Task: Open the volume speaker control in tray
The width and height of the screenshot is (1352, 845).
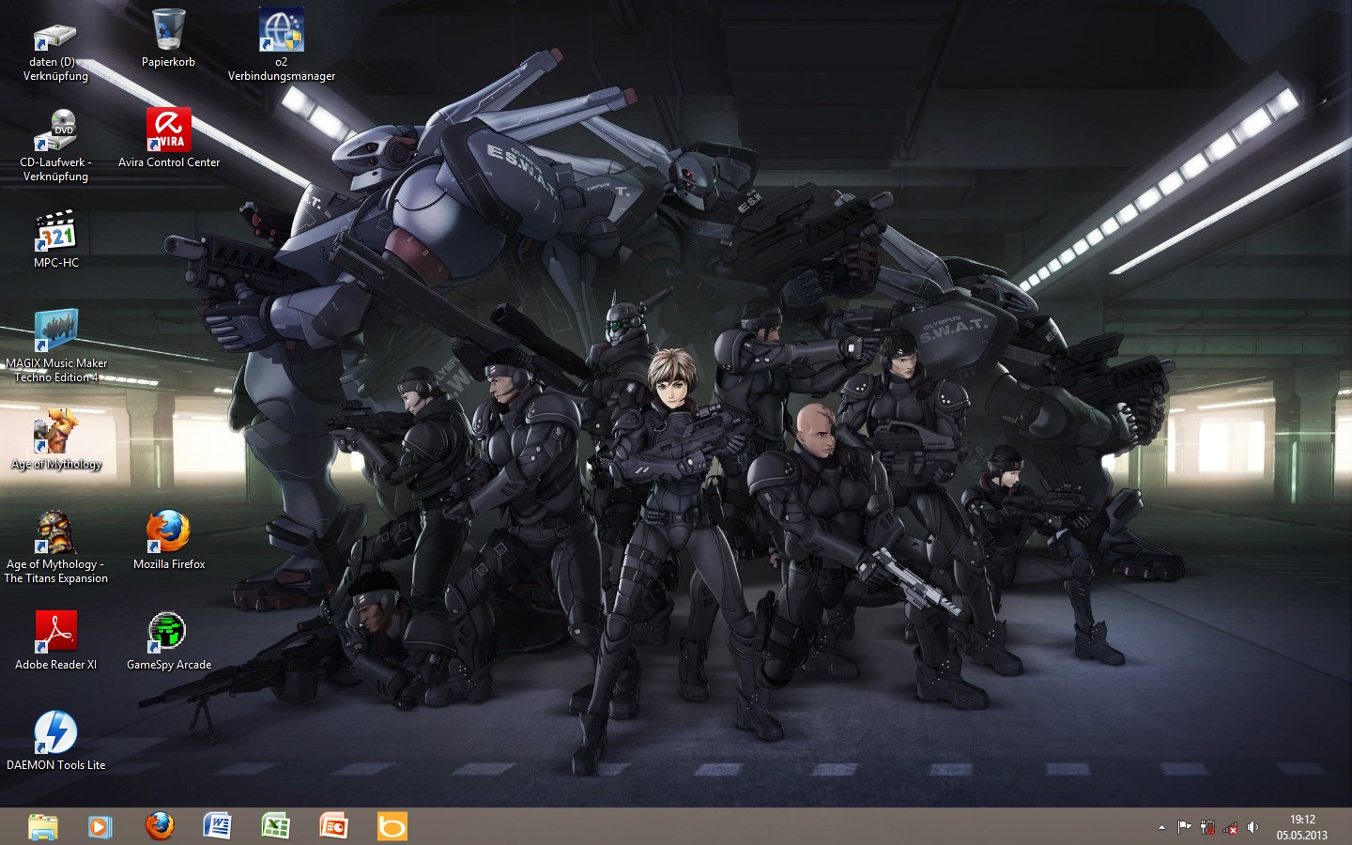Action: [1252, 827]
